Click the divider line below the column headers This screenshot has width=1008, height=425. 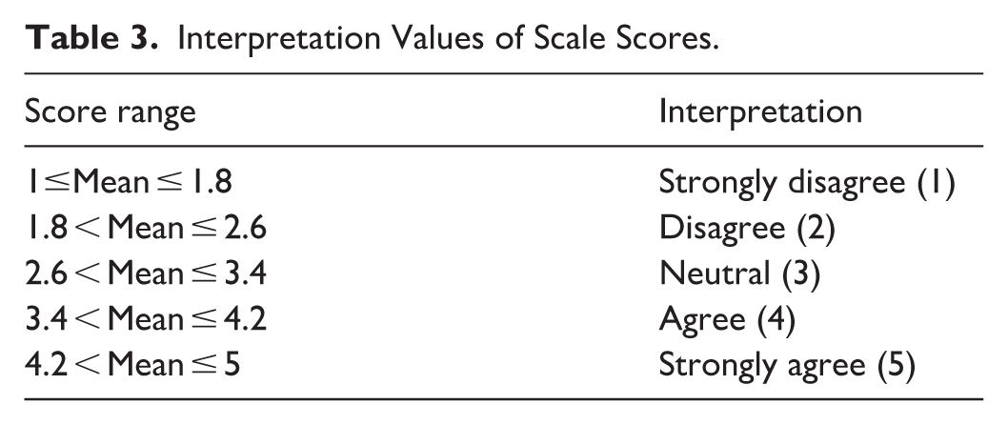click(504, 146)
